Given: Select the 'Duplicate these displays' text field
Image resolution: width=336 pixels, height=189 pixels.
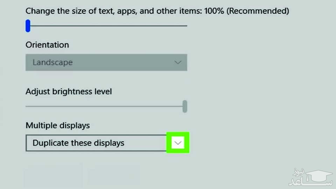Looking at the screenshot, I should [x=78, y=143].
